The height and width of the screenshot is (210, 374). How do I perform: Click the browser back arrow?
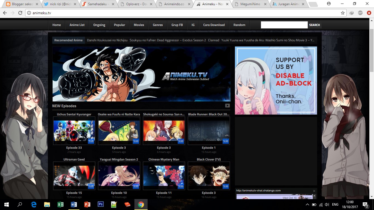click(x=5, y=13)
